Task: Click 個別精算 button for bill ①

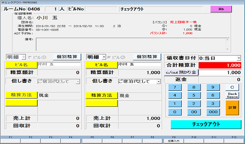Action: [67, 57]
